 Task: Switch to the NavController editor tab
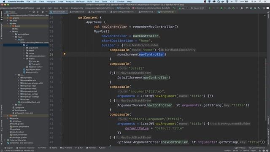(x=167, y=12)
